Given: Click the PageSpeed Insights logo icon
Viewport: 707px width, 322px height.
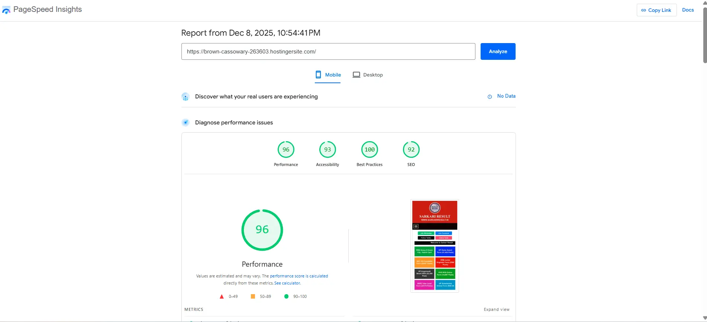Looking at the screenshot, I should point(6,10).
